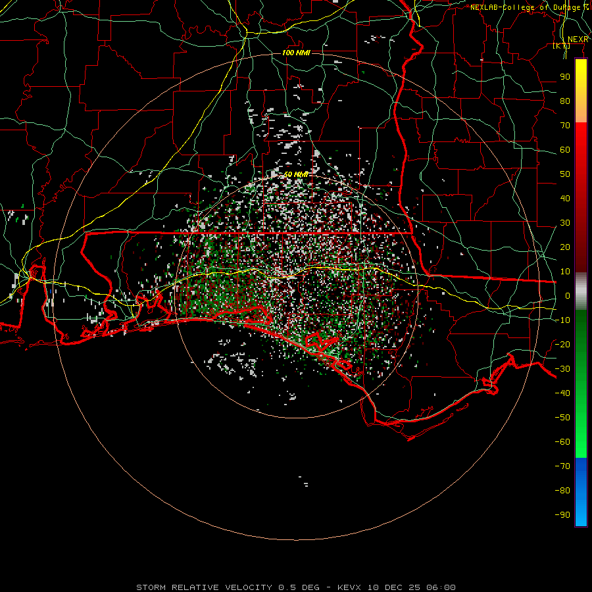Select the -50 value on velocity scale
Screen dimensions: 592x592
click(x=562, y=418)
